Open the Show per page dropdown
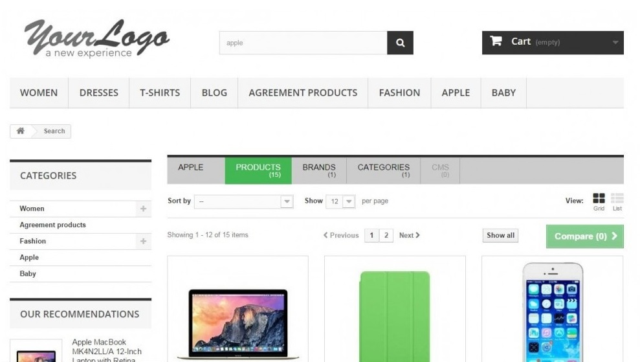Viewport: 640px width, 362px height. tap(340, 201)
